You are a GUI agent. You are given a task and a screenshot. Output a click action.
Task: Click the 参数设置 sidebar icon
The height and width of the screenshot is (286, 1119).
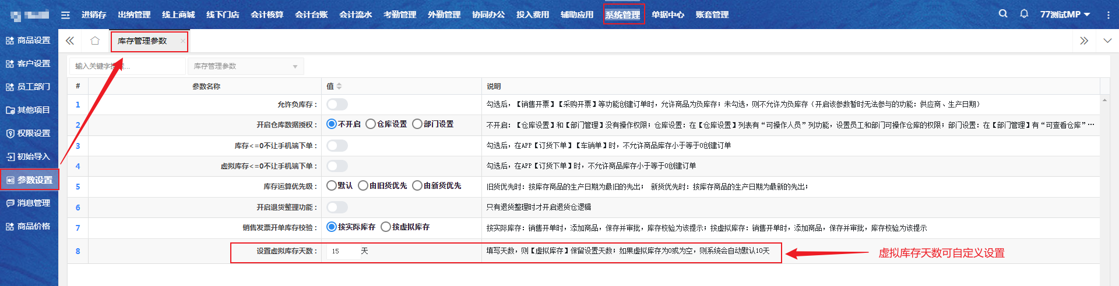(x=10, y=180)
